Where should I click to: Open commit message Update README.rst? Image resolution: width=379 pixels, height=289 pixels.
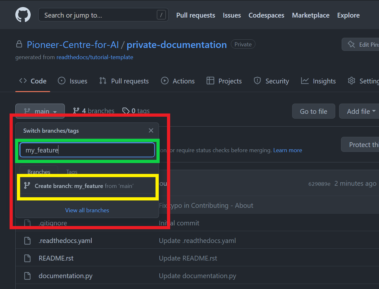click(188, 258)
